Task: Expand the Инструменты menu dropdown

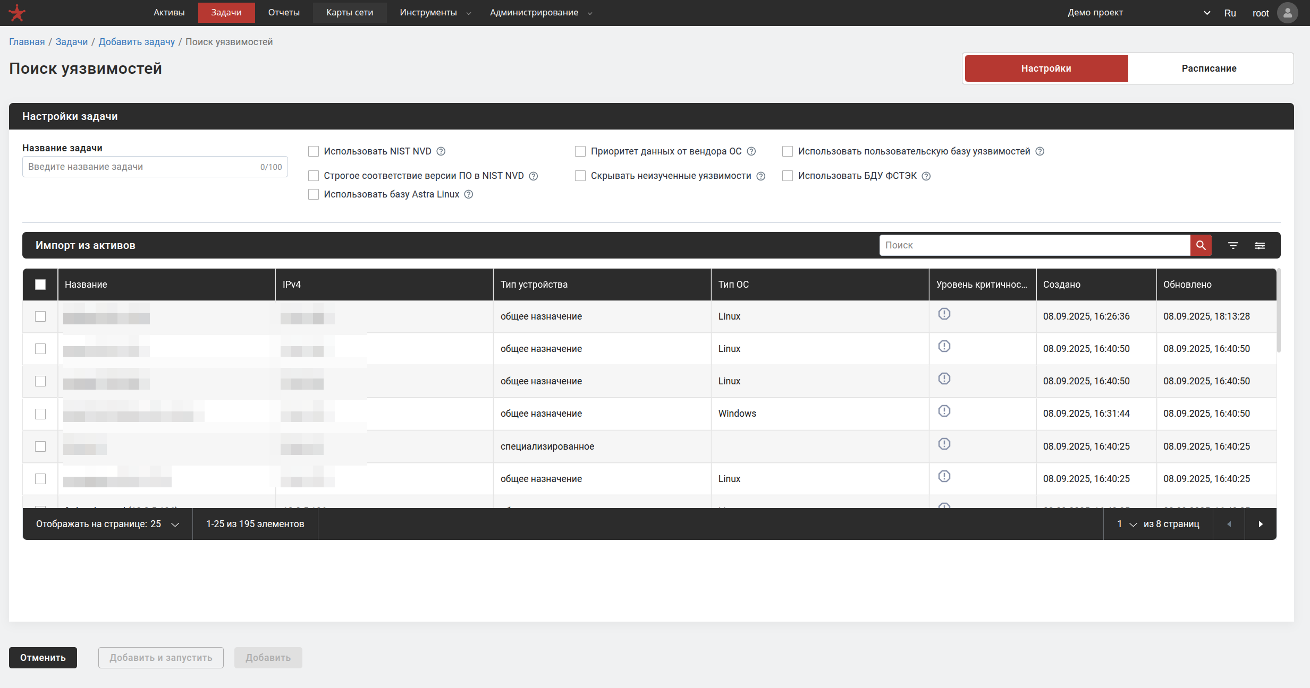Action: (x=435, y=13)
